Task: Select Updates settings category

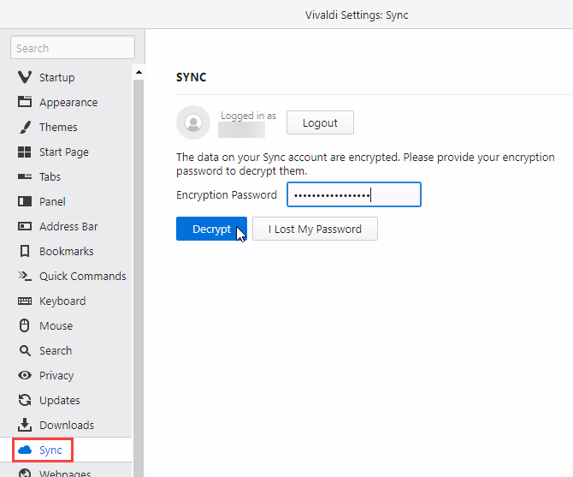Action: pos(66,401)
